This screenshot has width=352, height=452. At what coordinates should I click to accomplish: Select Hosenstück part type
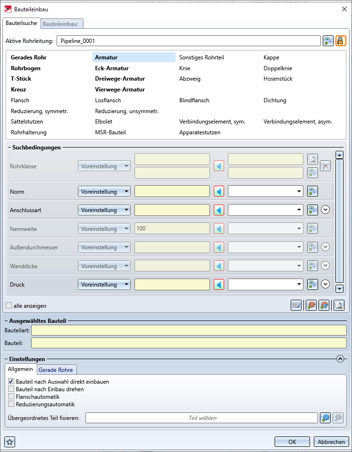click(x=278, y=79)
